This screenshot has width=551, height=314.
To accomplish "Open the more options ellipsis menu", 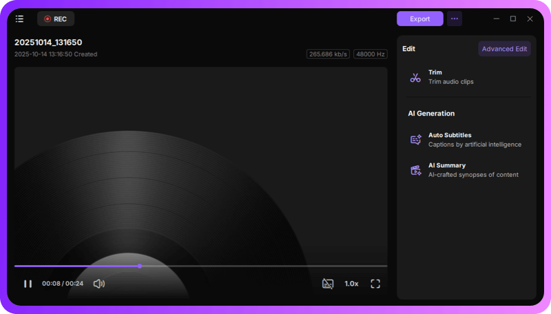I will coord(454,19).
